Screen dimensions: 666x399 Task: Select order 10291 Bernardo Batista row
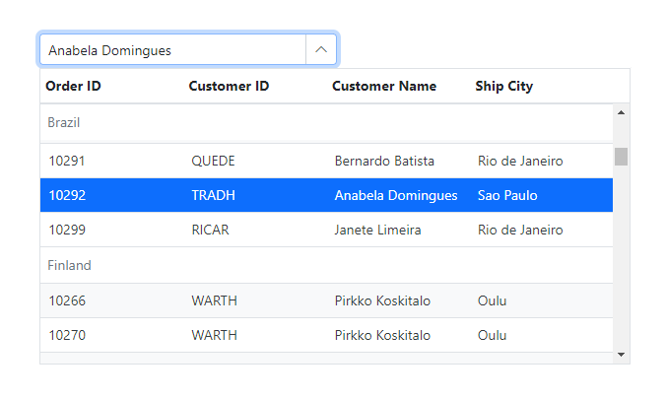point(325,161)
